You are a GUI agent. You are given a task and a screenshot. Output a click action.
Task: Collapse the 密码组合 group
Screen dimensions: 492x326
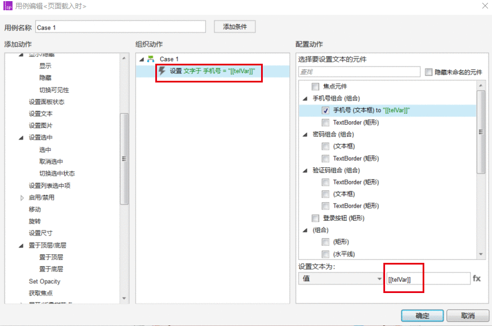pyautogui.click(x=305, y=135)
